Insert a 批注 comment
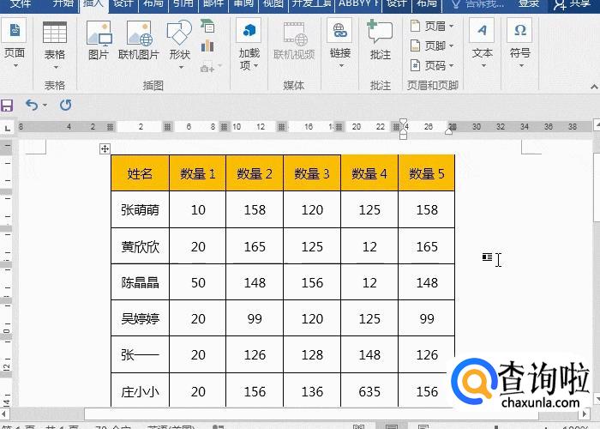The width and height of the screenshot is (600, 429). (380, 40)
